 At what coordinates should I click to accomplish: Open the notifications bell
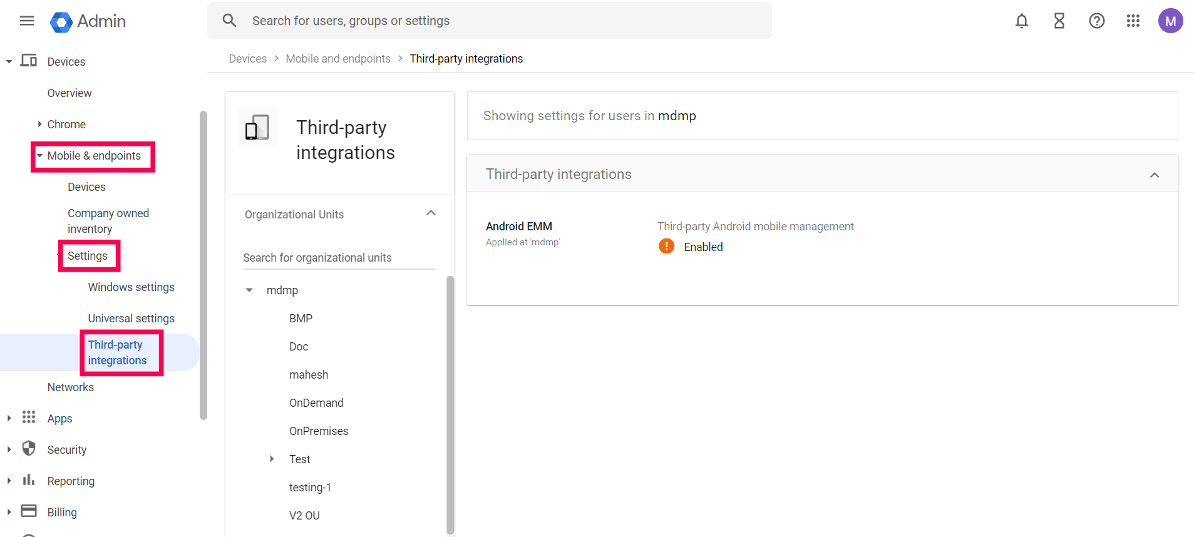[x=1021, y=21]
